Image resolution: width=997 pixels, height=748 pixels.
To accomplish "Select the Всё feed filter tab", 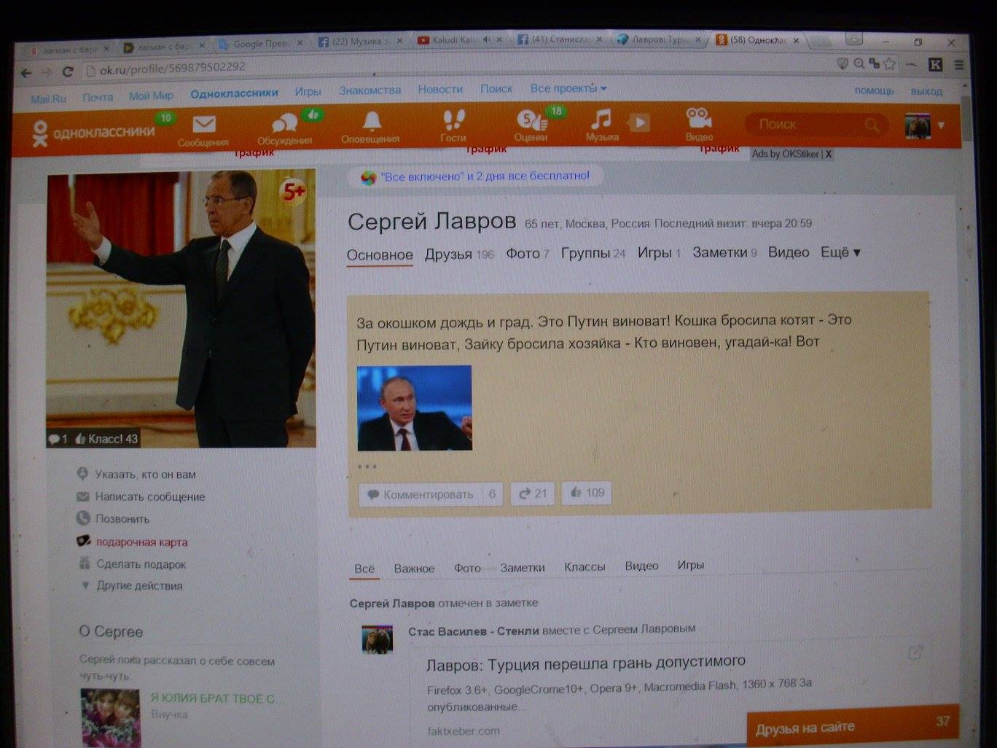I will click(364, 569).
